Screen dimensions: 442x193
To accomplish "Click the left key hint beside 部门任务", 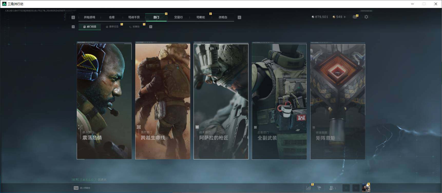I will [73, 27].
